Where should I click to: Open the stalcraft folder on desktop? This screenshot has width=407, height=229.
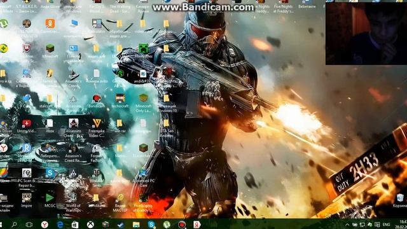click(50, 101)
